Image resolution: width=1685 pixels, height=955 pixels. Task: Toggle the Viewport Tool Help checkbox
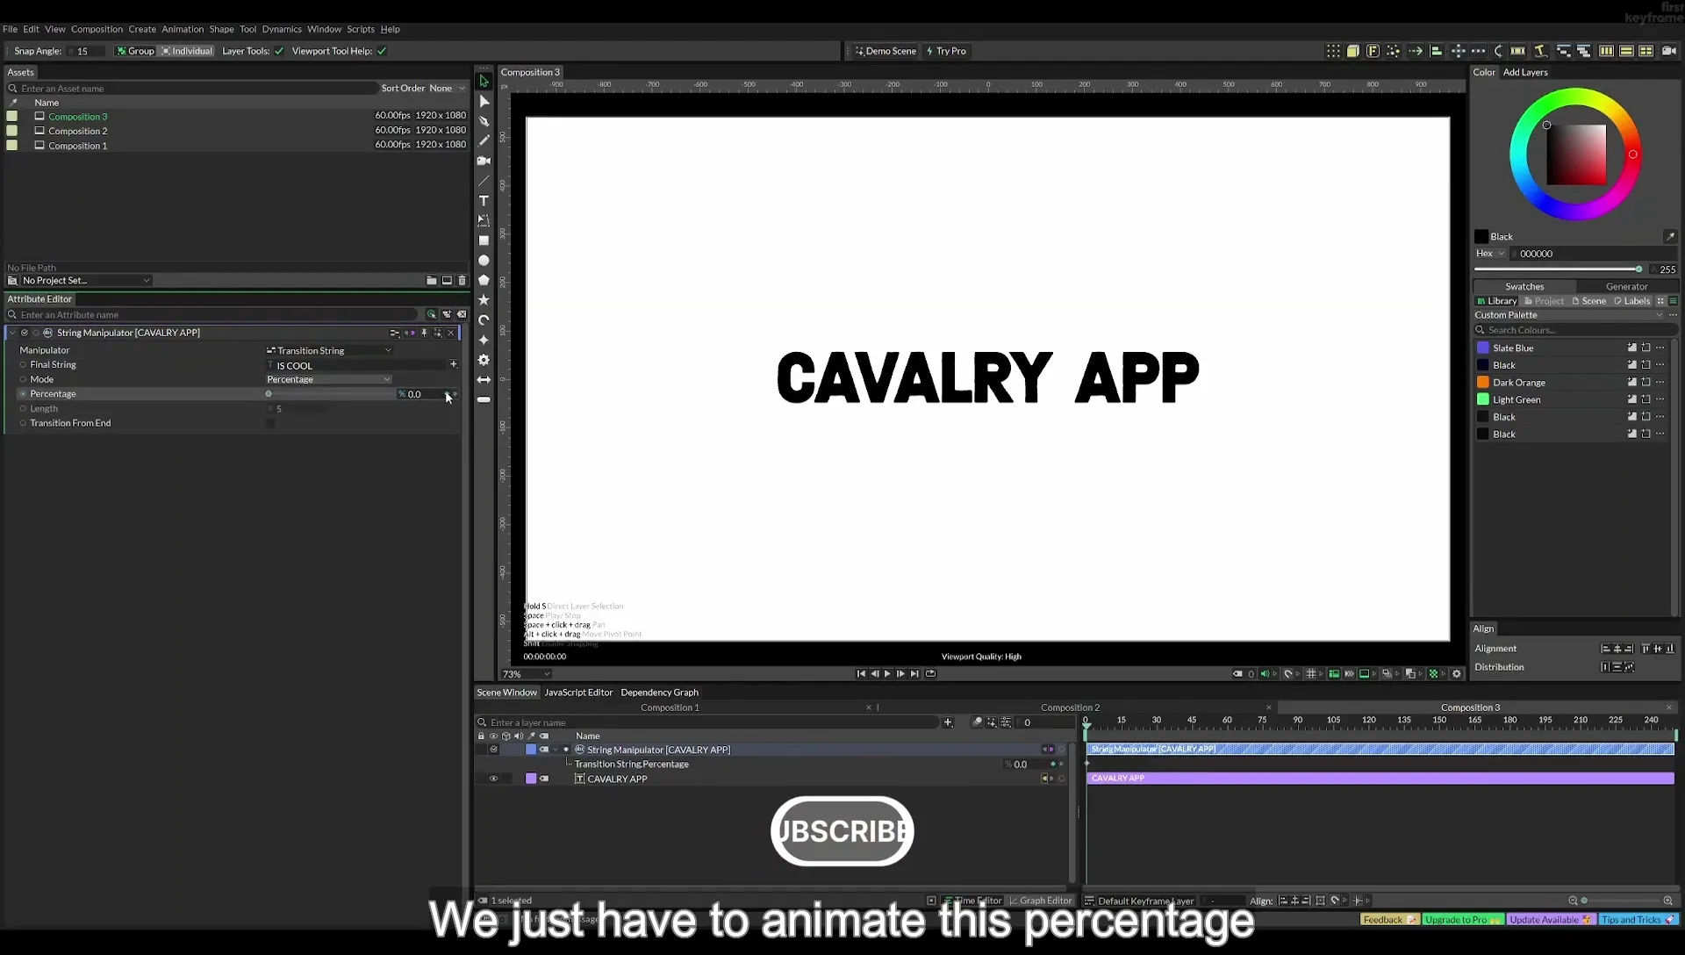(382, 51)
